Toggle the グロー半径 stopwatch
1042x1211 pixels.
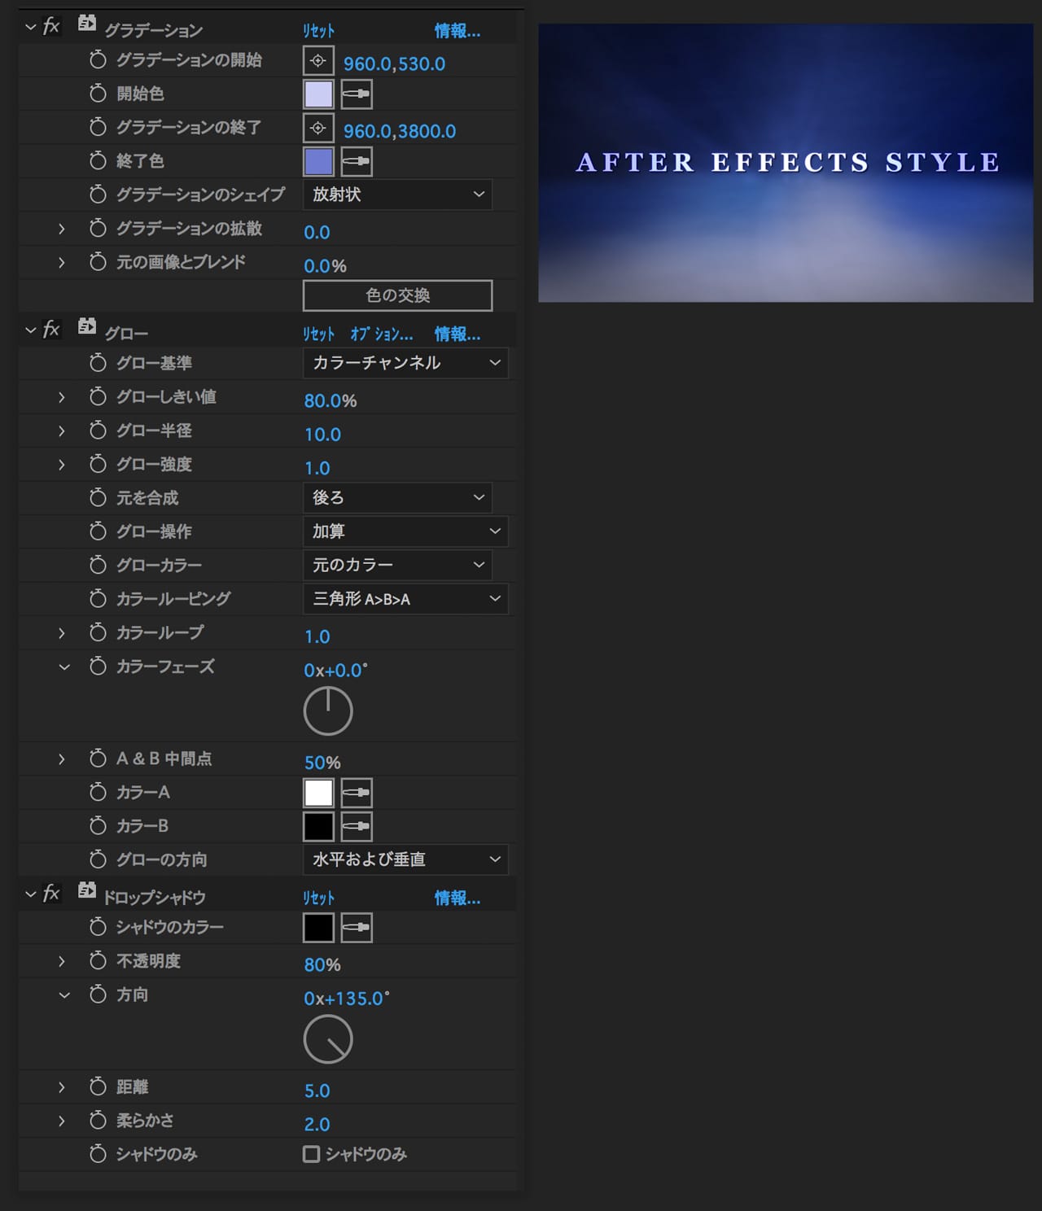(x=98, y=431)
